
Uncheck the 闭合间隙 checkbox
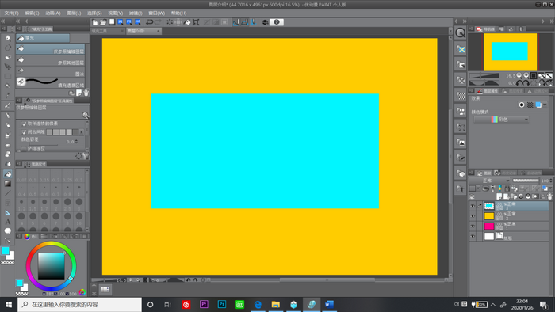tap(24, 132)
